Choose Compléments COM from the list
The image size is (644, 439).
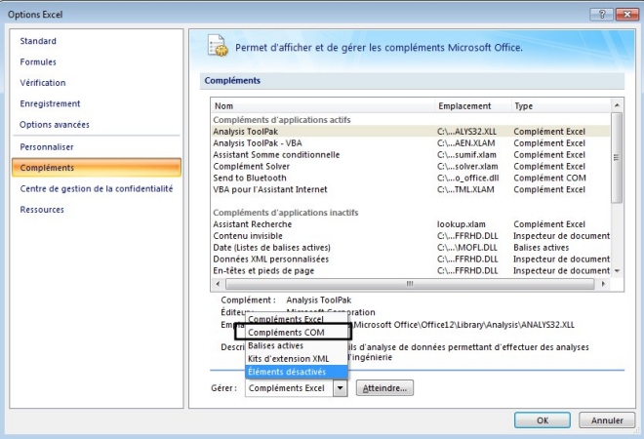coord(297,333)
